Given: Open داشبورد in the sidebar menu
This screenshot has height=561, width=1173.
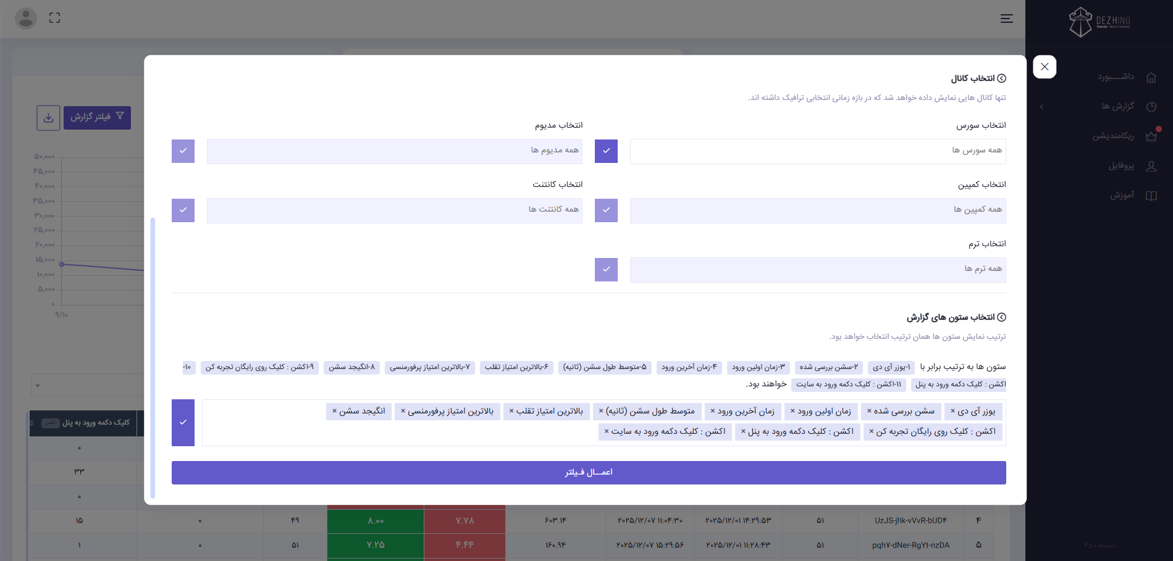Looking at the screenshot, I should (1116, 77).
